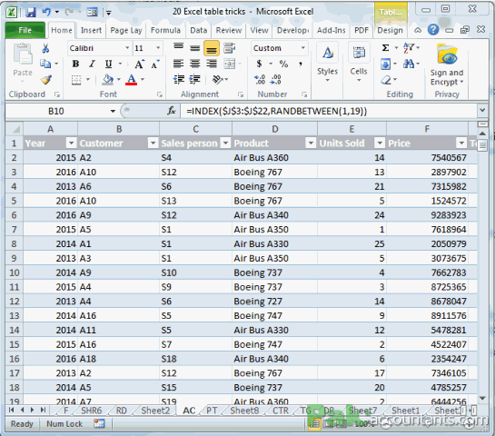Click the AutoSum sigma icon

click(385, 48)
